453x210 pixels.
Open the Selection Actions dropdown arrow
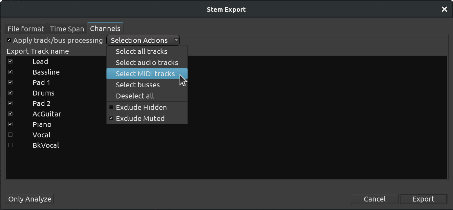click(176, 40)
